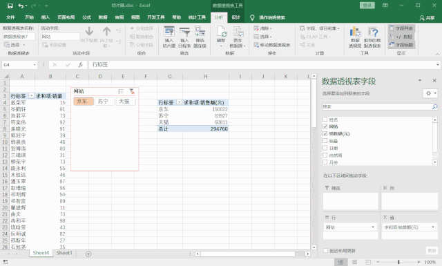Viewport: 442px width, 266px height.
Task: Check the defer layout update (延迟布局更新) checkbox
Action: click(x=325, y=251)
